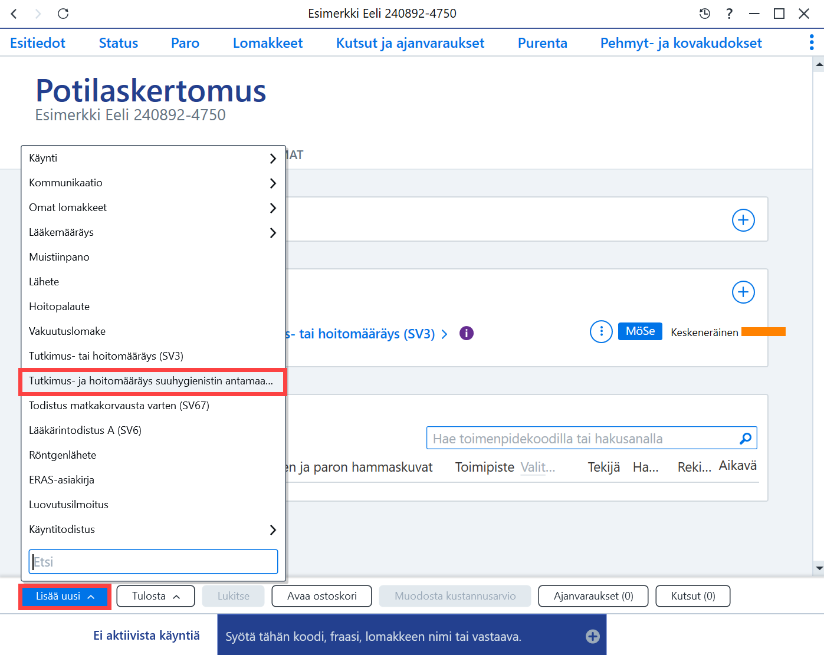Click the refresh arrow icon
Image resolution: width=824 pixels, height=655 pixels.
click(63, 14)
